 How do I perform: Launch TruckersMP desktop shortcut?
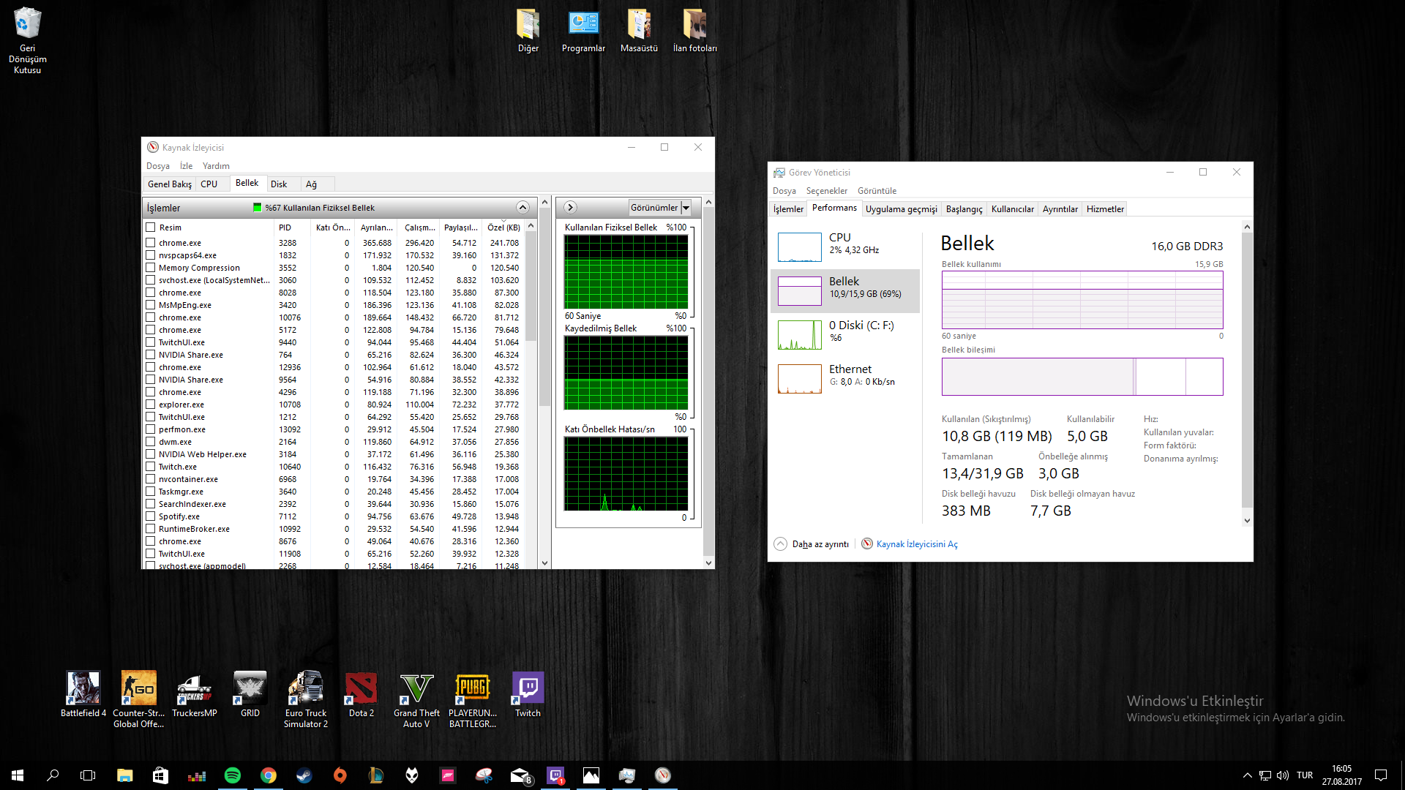(195, 695)
